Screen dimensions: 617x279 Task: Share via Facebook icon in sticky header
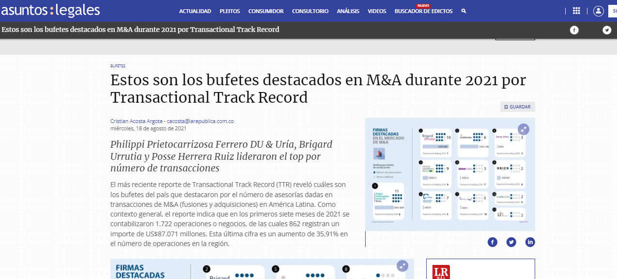[x=574, y=30]
